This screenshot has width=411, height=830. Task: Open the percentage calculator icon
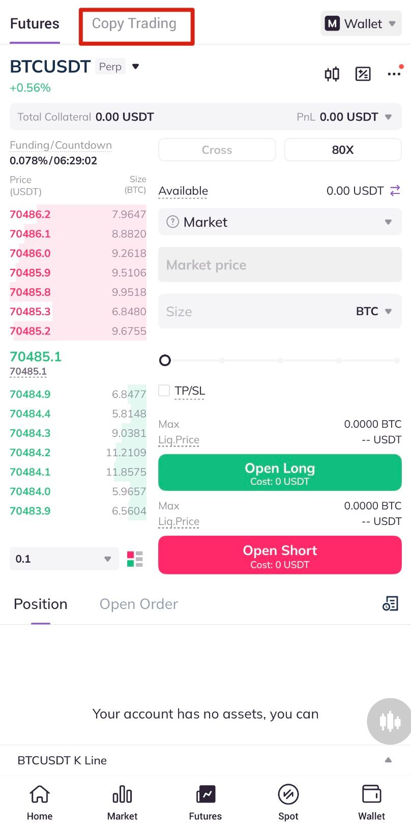coord(363,74)
